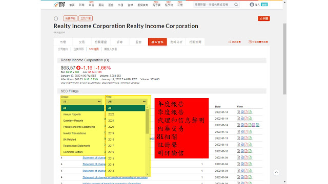Open blue HTML icon in six-icon row

coord(242,125)
